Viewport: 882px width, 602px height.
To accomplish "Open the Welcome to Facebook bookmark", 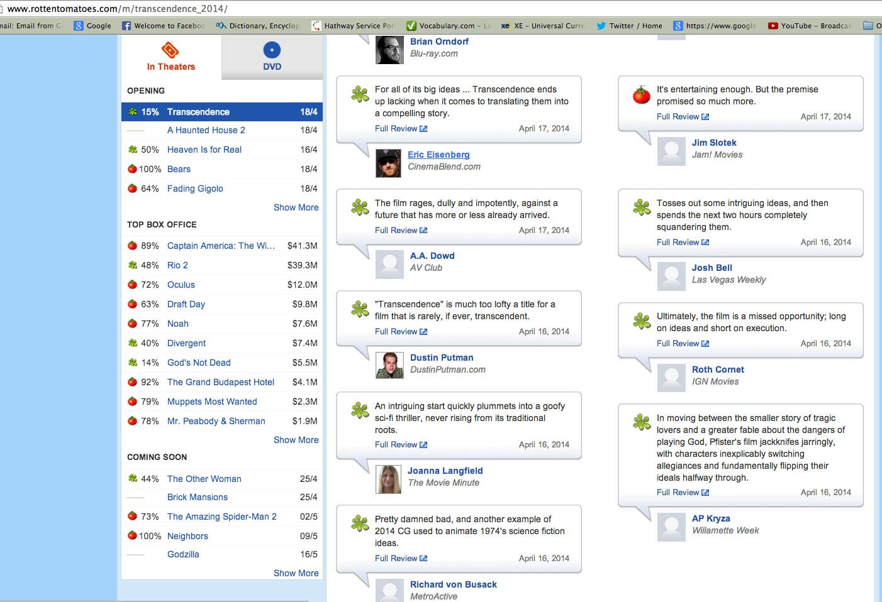I will 164,26.
